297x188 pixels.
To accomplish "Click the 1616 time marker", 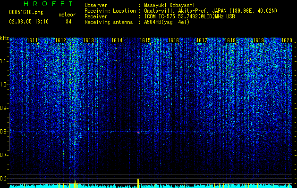I will pos(173,40).
